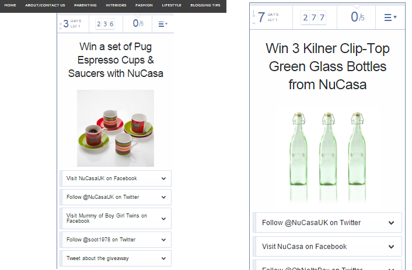
Task: Open hamburger menu in Kilner Bottles giveaway
Action: tap(390, 17)
